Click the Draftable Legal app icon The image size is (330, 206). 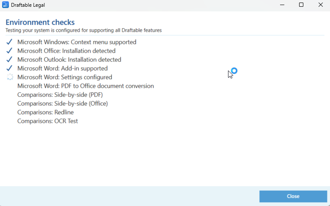(5, 5)
